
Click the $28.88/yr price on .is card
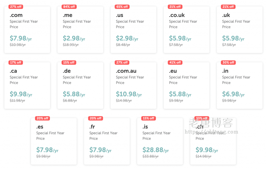(x=155, y=150)
